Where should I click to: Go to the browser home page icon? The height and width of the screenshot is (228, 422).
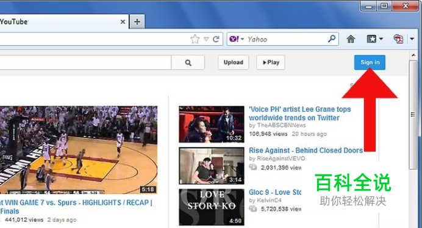pos(351,39)
